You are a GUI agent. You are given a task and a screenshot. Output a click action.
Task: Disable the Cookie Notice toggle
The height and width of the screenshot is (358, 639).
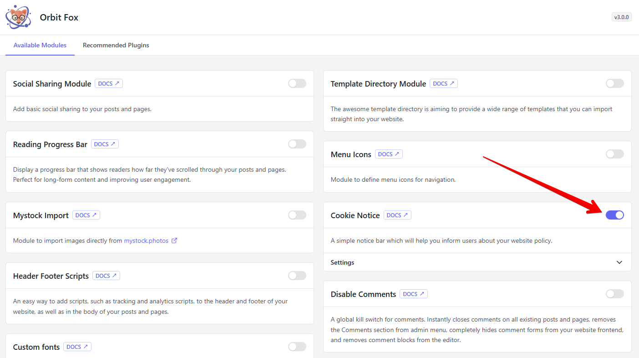click(x=614, y=215)
